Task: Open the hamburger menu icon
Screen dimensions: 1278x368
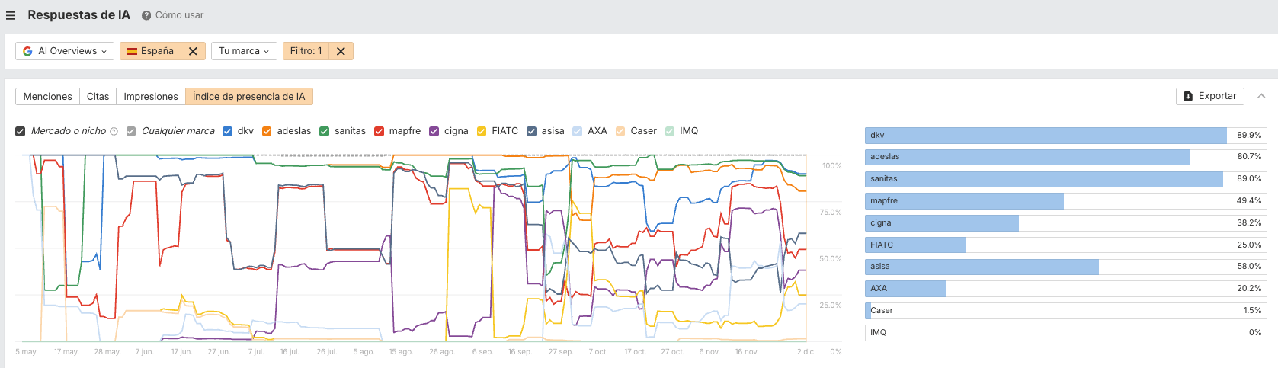Action: [x=11, y=15]
